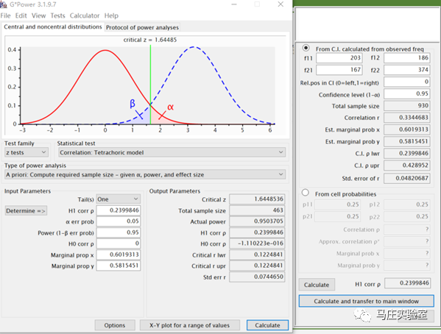
Task: Select From C.I. calculated from observed freq
Action: click(x=306, y=48)
